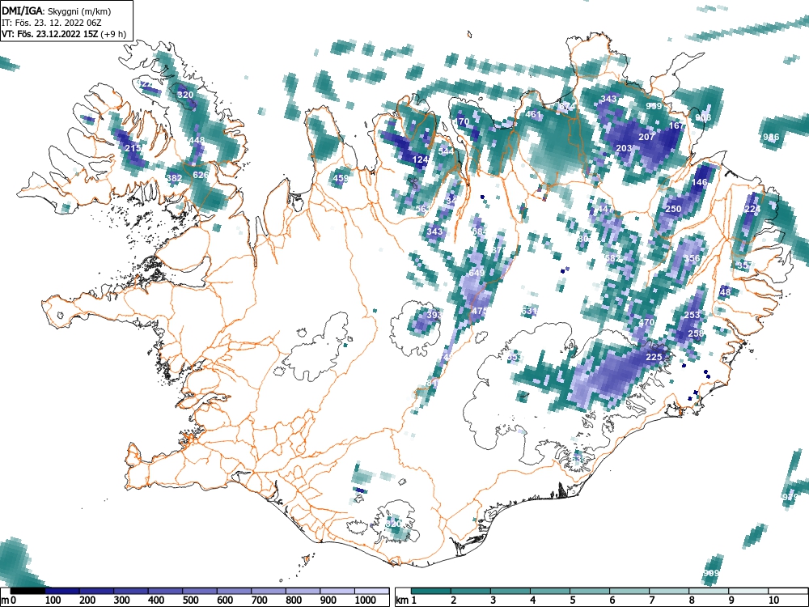Image resolution: width=809 pixels, height=607 pixels.
Task: Click the visibility value 203 on the map
Action: tap(624, 148)
